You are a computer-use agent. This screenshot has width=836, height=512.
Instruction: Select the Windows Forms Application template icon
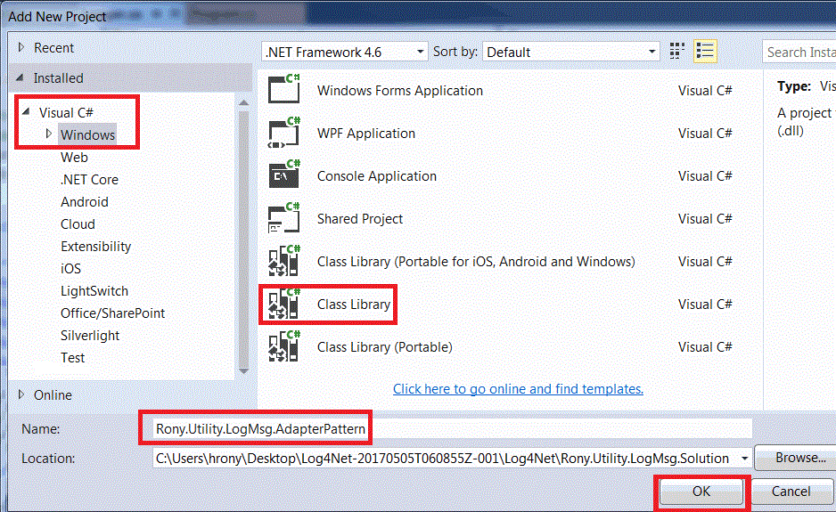[284, 89]
